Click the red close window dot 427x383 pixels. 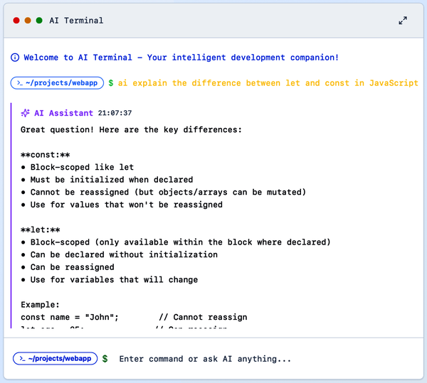pyautogui.click(x=16, y=21)
